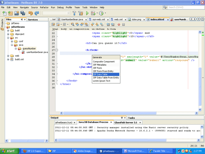This screenshot has width=205, height=154.
Task: Click the Toggle Bookmark editor icon
Action: click(x=102, y=25)
